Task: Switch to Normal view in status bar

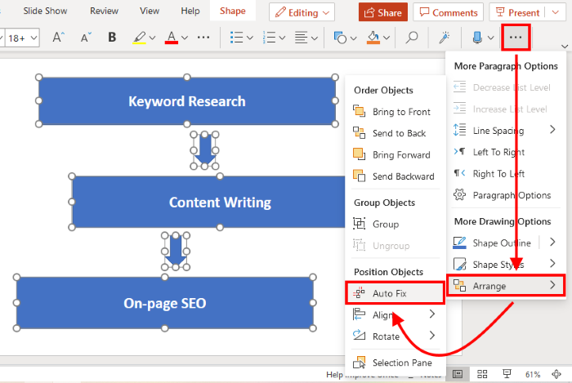Action: [x=458, y=374]
